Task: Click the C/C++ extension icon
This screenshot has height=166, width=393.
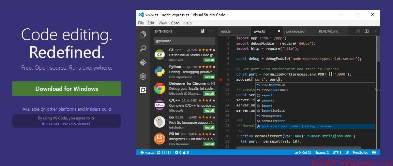Action: [159, 105]
